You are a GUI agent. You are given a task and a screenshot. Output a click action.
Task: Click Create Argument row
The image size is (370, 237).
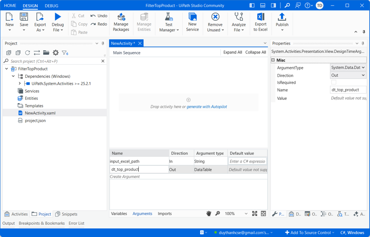click(x=189, y=177)
